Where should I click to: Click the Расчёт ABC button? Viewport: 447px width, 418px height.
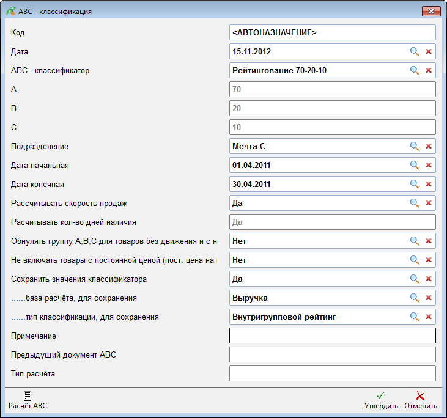point(28,400)
